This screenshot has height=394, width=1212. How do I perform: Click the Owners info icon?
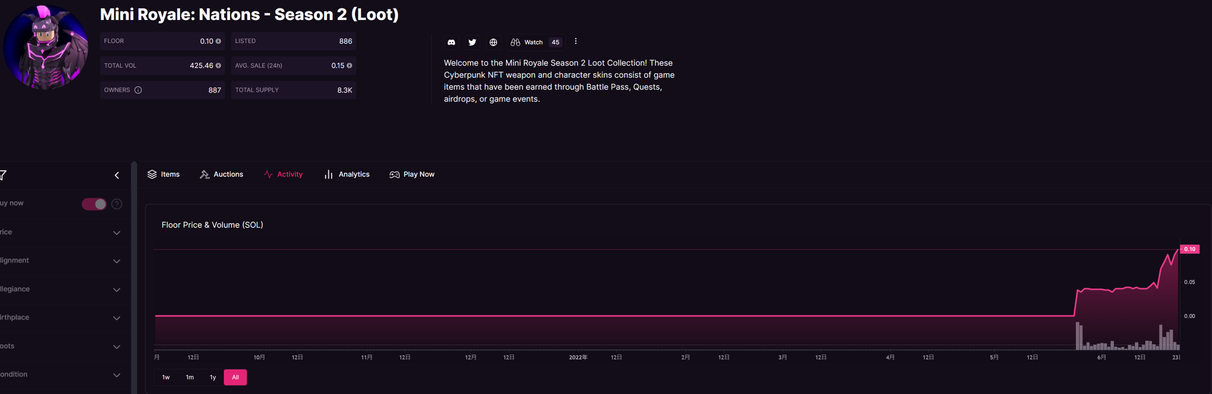pos(138,90)
